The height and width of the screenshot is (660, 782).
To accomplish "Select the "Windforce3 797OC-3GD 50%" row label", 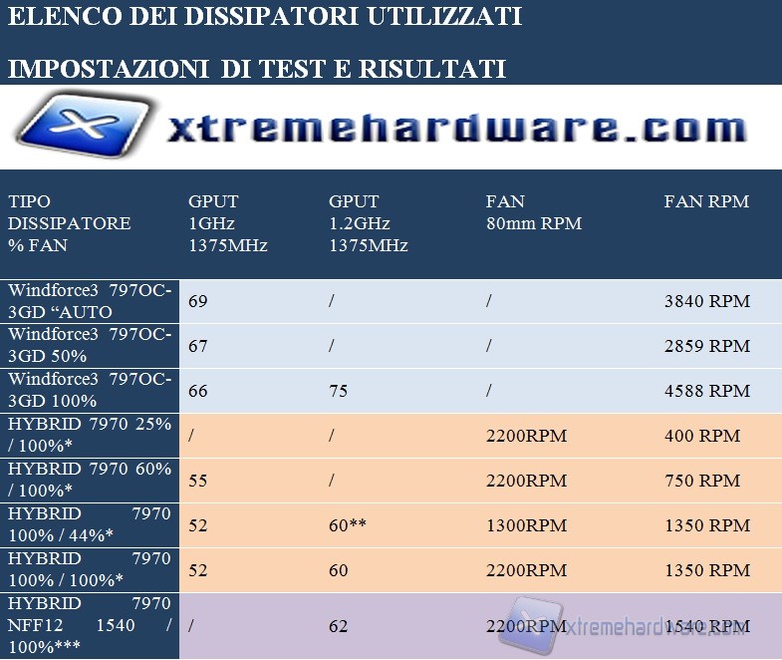I will point(90,346).
